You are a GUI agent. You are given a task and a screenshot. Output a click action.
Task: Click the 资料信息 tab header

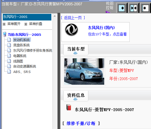76,96
